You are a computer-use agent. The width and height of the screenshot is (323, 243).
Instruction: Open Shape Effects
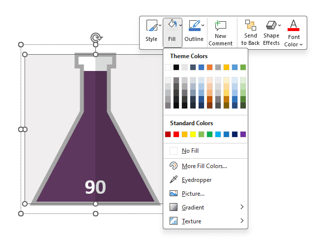(271, 33)
